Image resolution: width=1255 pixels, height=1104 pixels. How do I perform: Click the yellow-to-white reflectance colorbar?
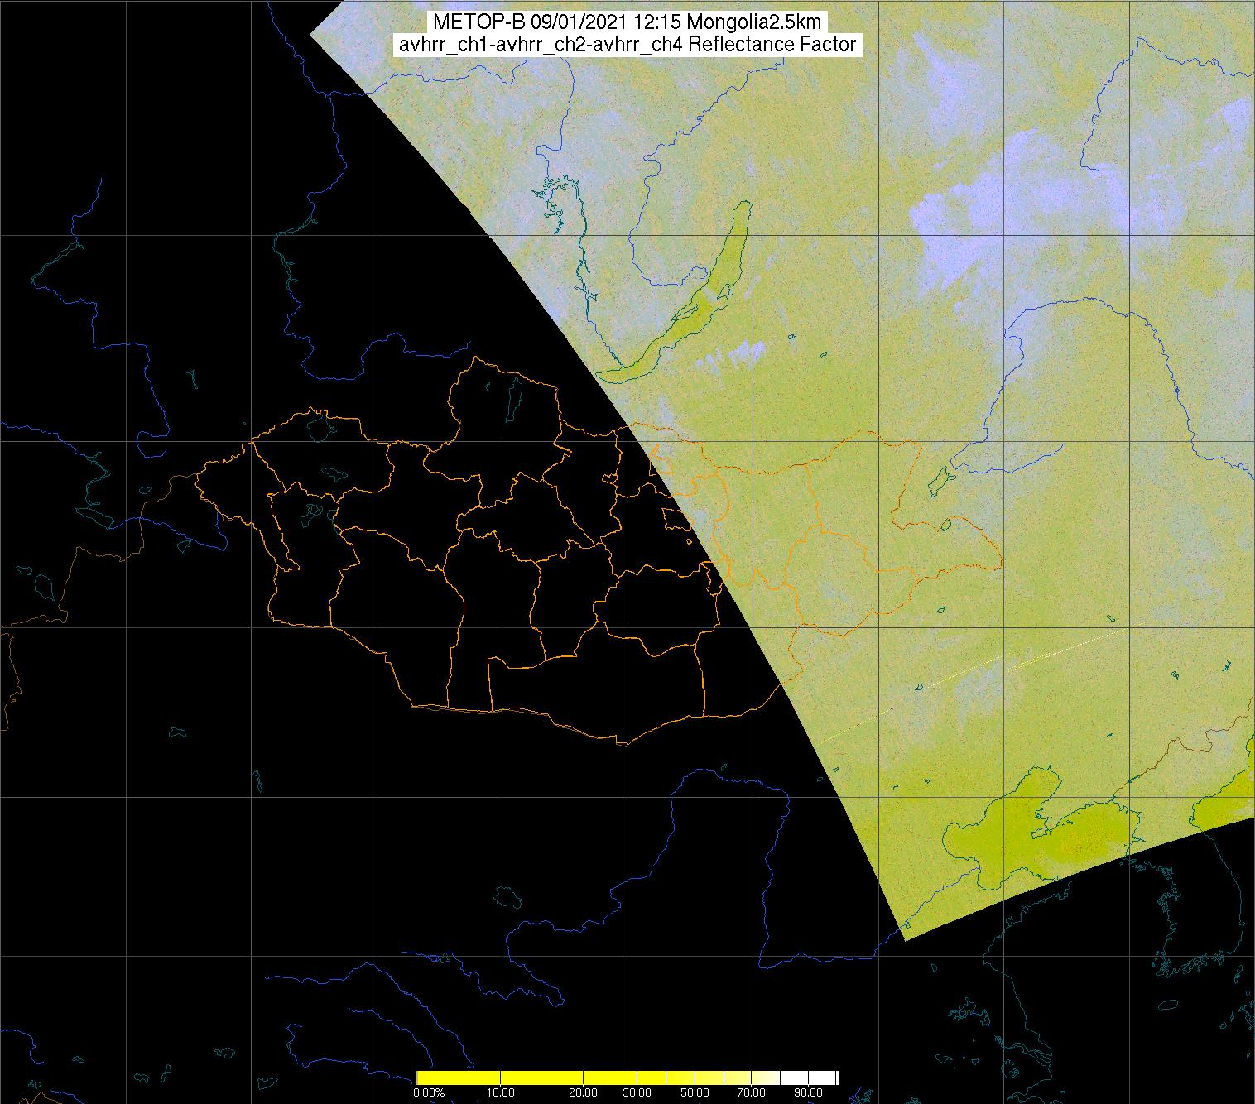pyautogui.click(x=627, y=1078)
